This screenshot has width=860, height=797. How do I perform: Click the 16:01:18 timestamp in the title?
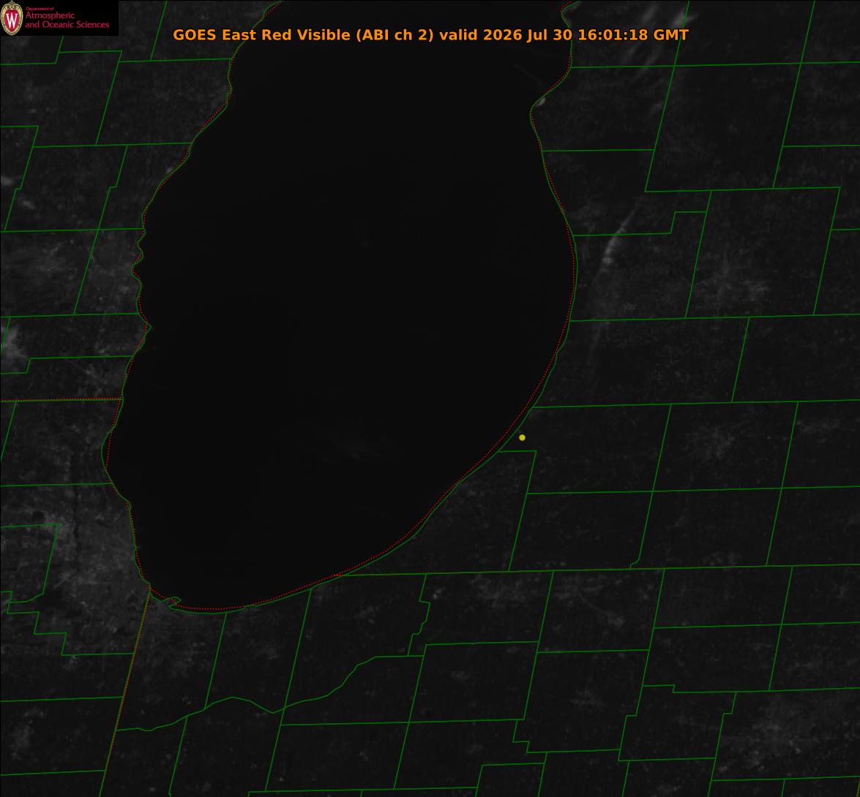click(613, 35)
